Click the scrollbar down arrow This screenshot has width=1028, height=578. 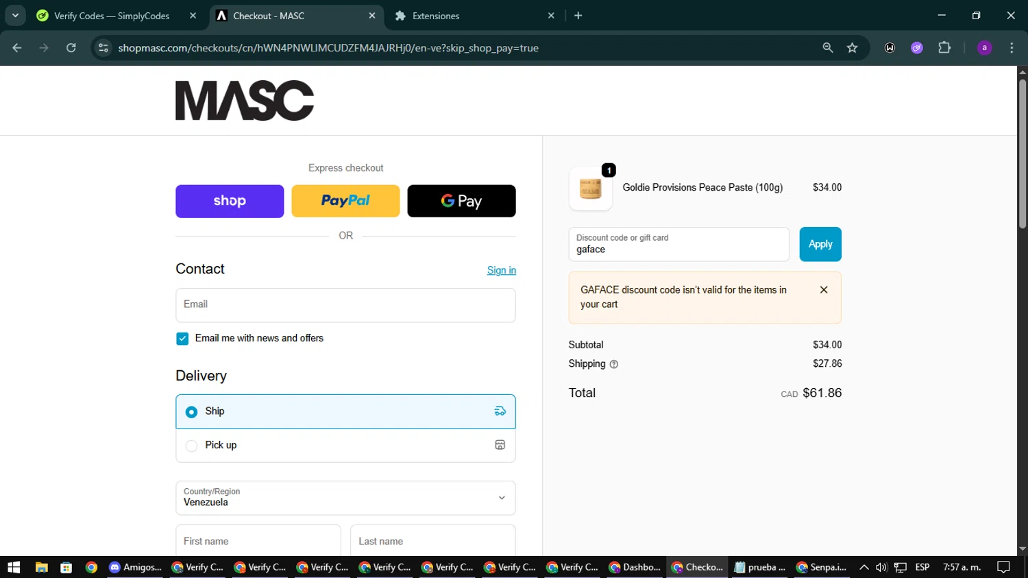coord(1023,549)
